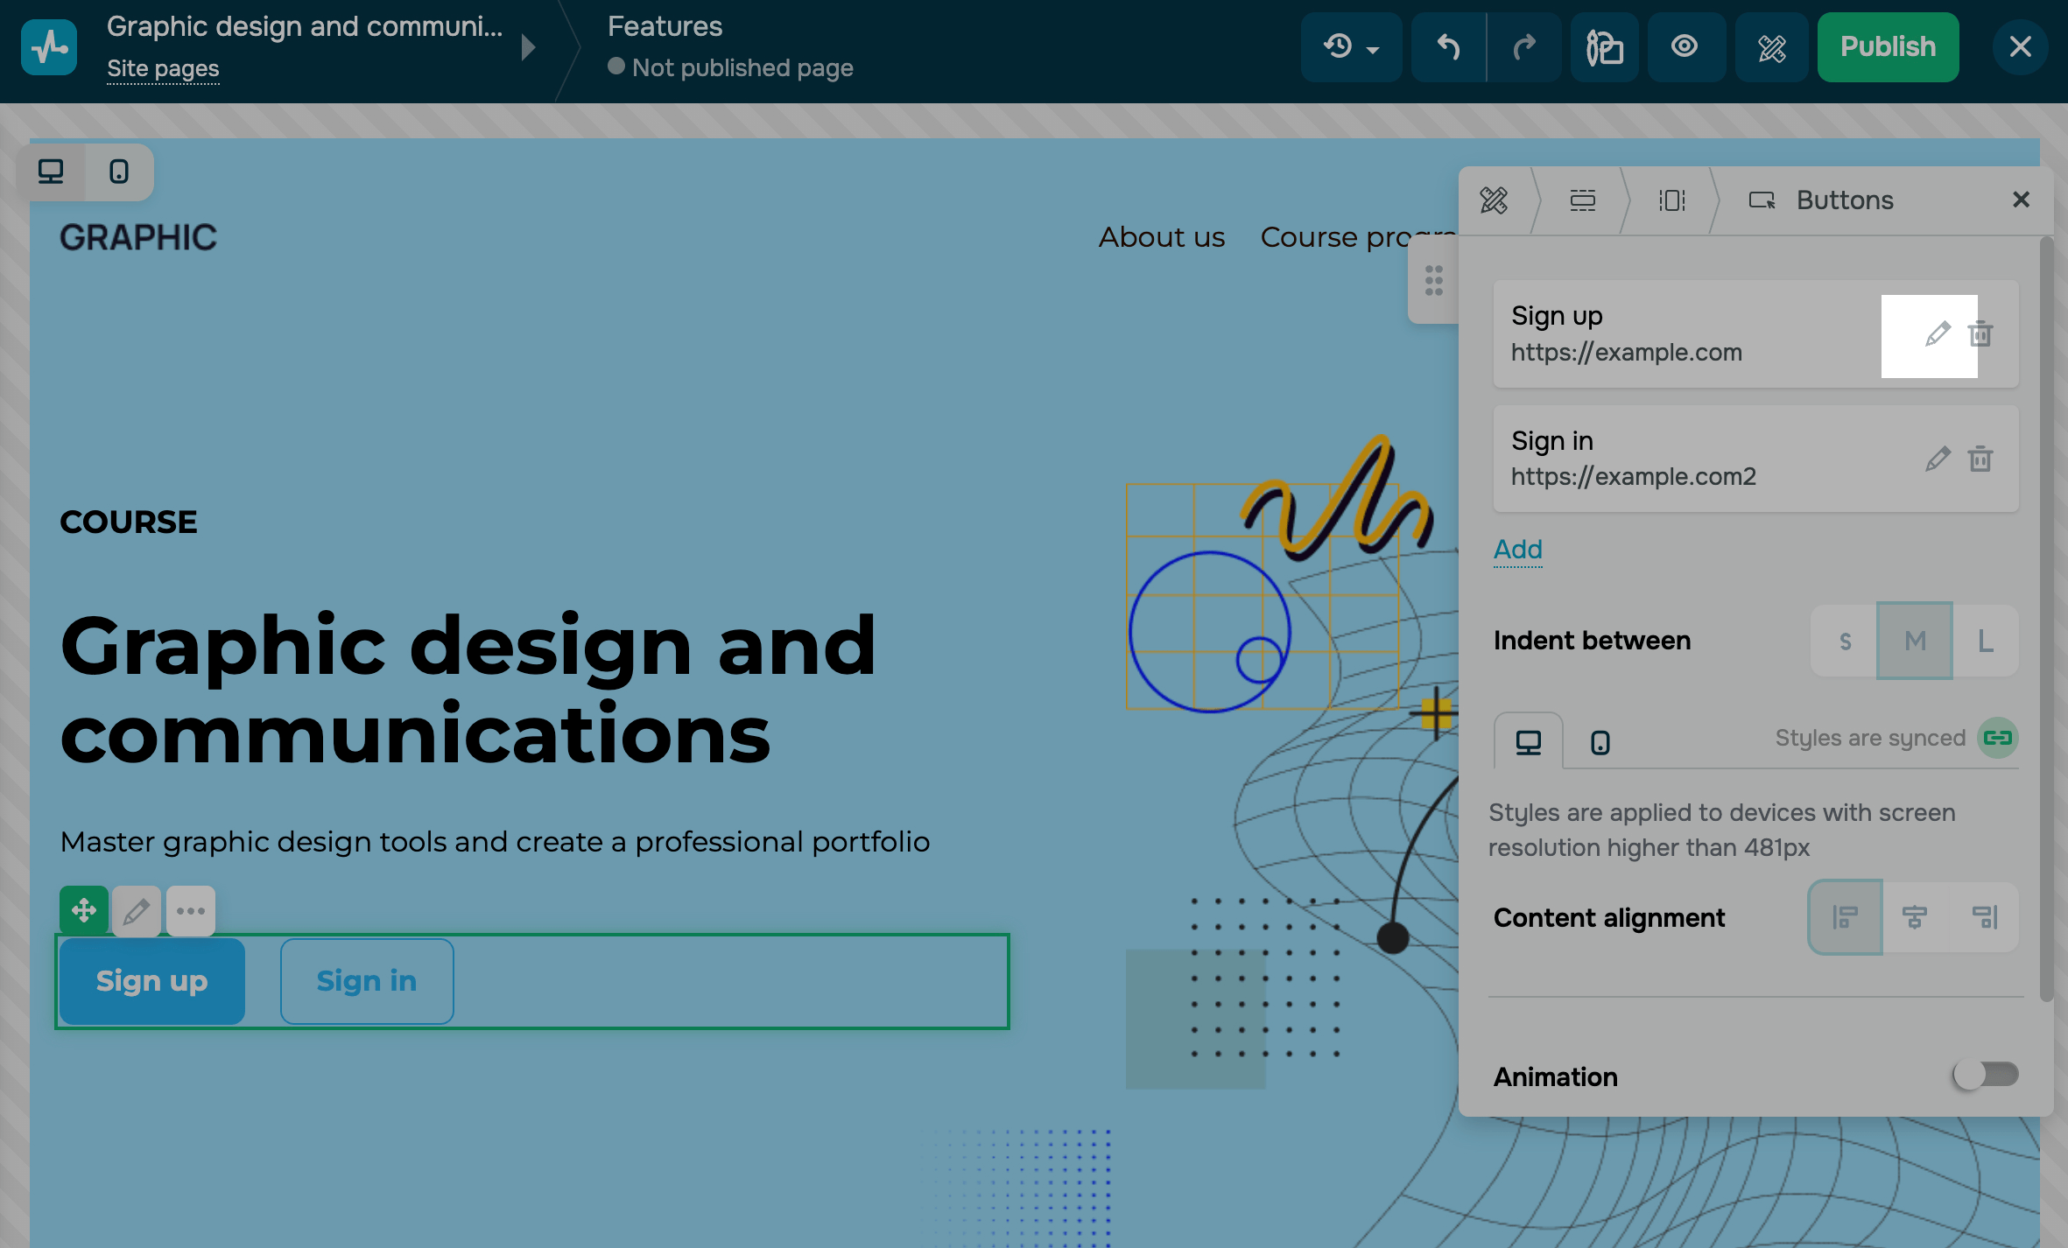Switch canvas to mobile view

(x=119, y=172)
